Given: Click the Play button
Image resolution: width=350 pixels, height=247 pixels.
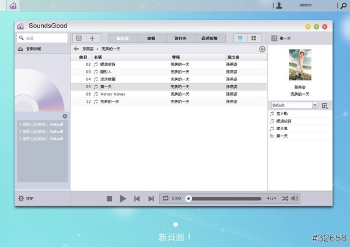Looking at the screenshot, I should 123,199.
